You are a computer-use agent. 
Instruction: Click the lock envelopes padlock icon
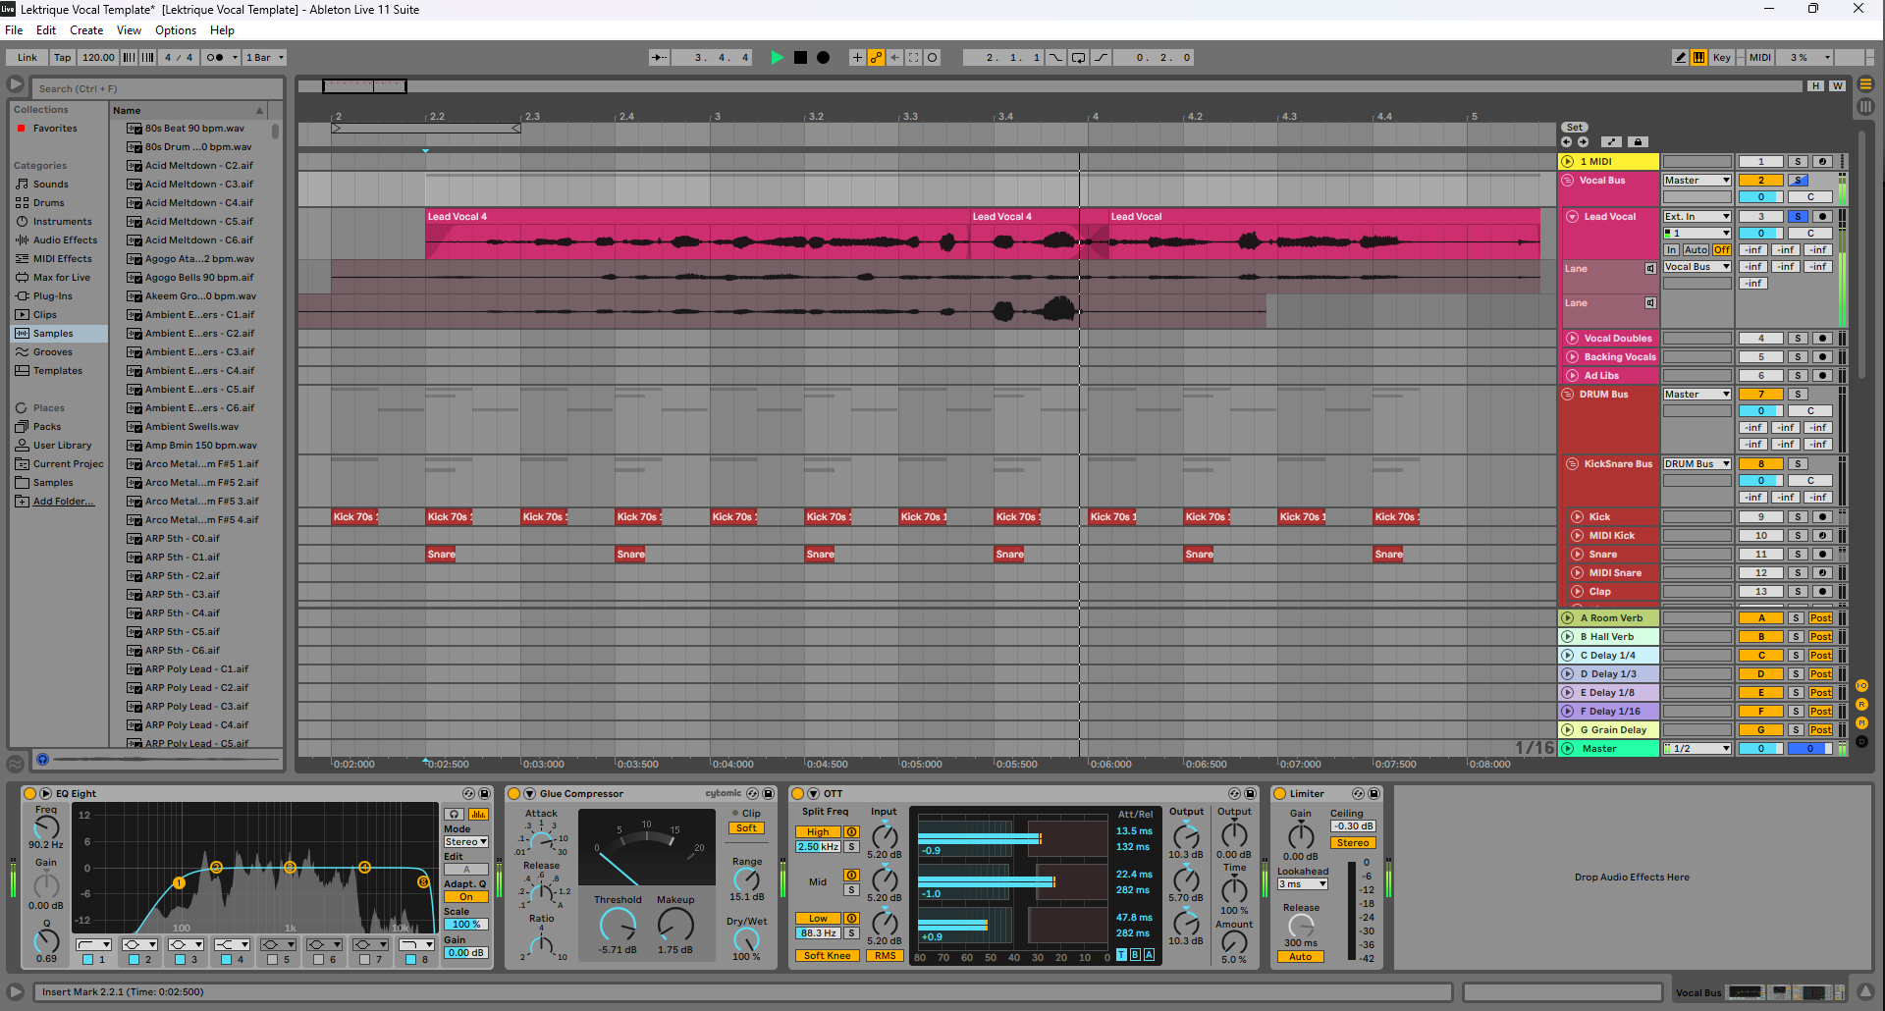click(1638, 141)
